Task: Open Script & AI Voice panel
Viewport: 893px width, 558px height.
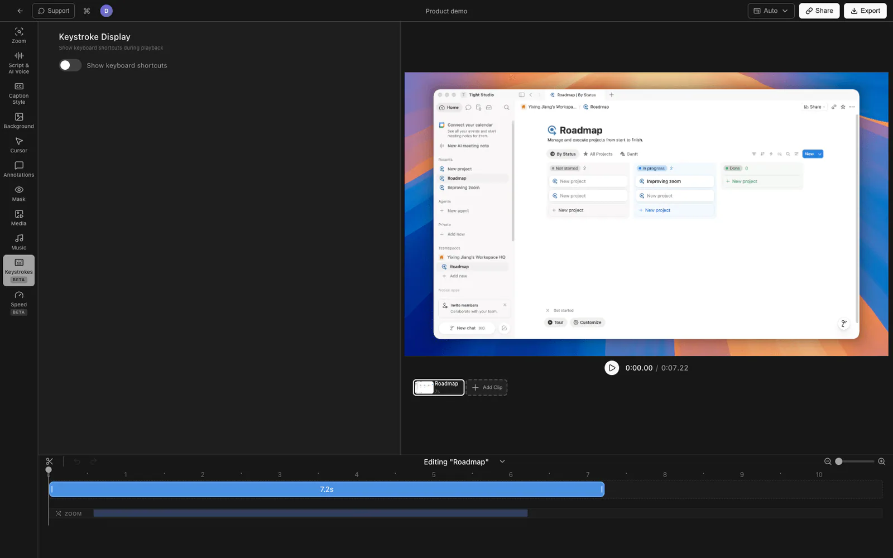Action: tap(19, 62)
